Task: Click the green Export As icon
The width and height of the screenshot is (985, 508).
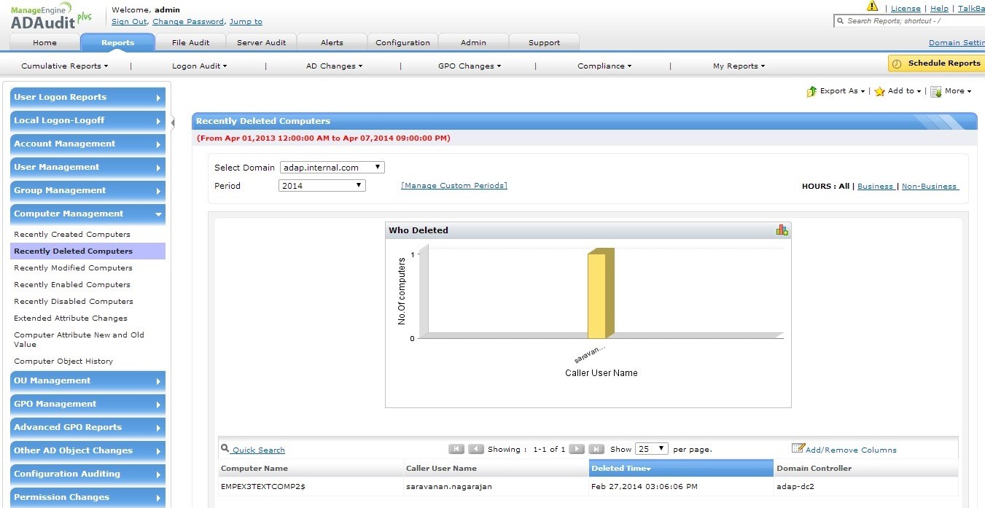Action: (811, 91)
